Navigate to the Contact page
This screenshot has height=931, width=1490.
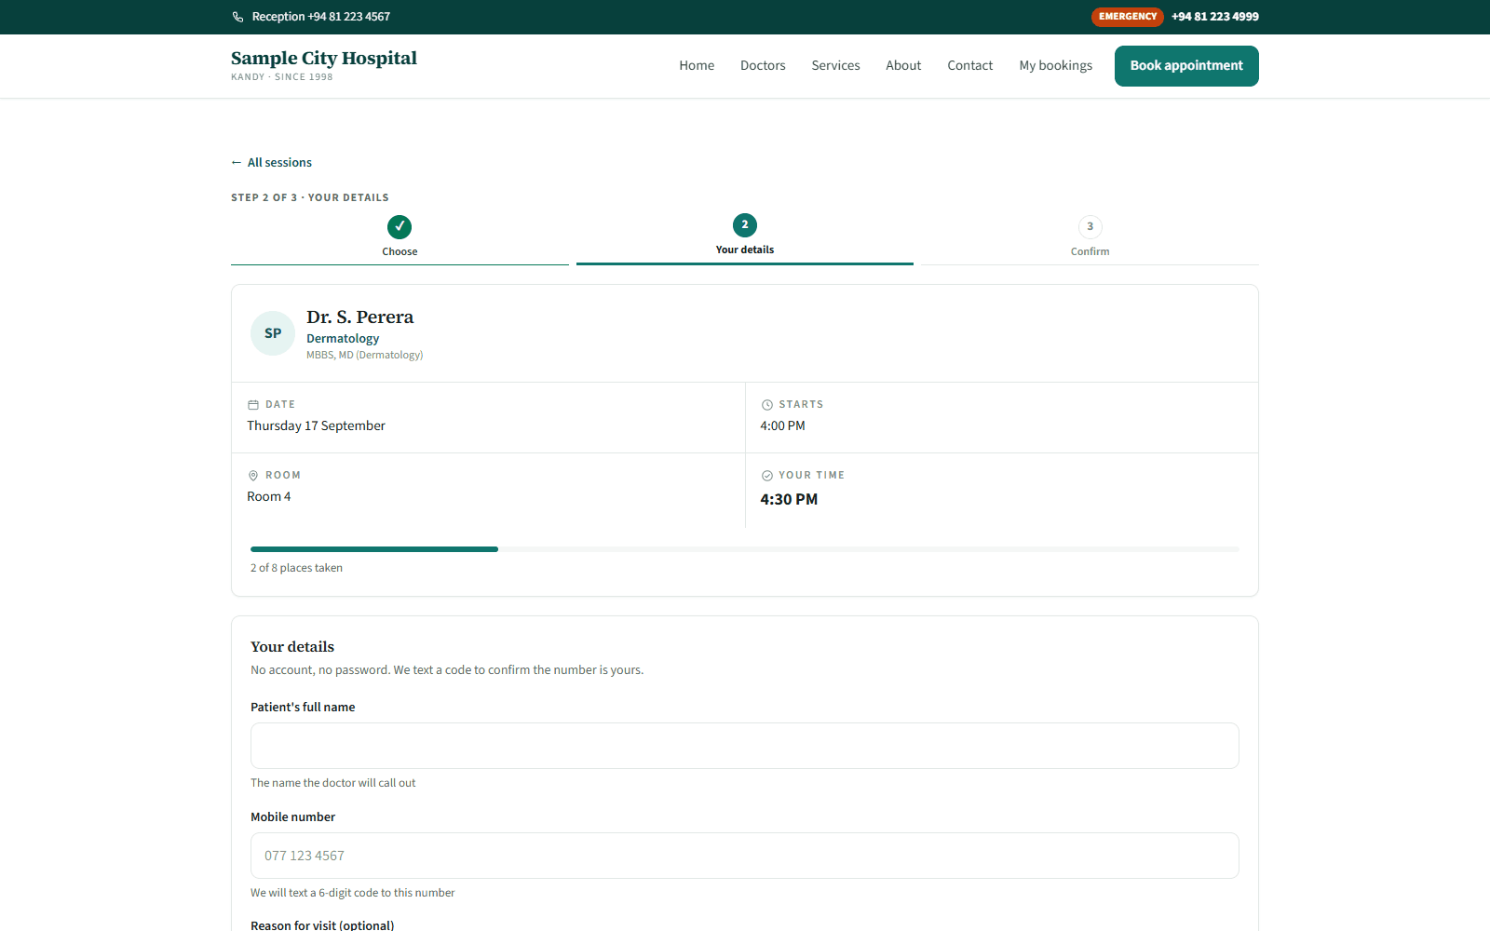pos(970,65)
